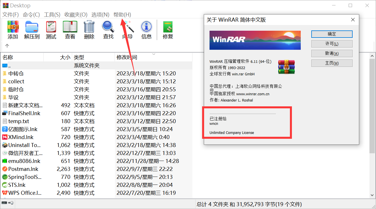Click the date 2022/11/28/星期一 14:28
This screenshot has width=376, height=209.
pyautogui.click(x=148, y=161)
